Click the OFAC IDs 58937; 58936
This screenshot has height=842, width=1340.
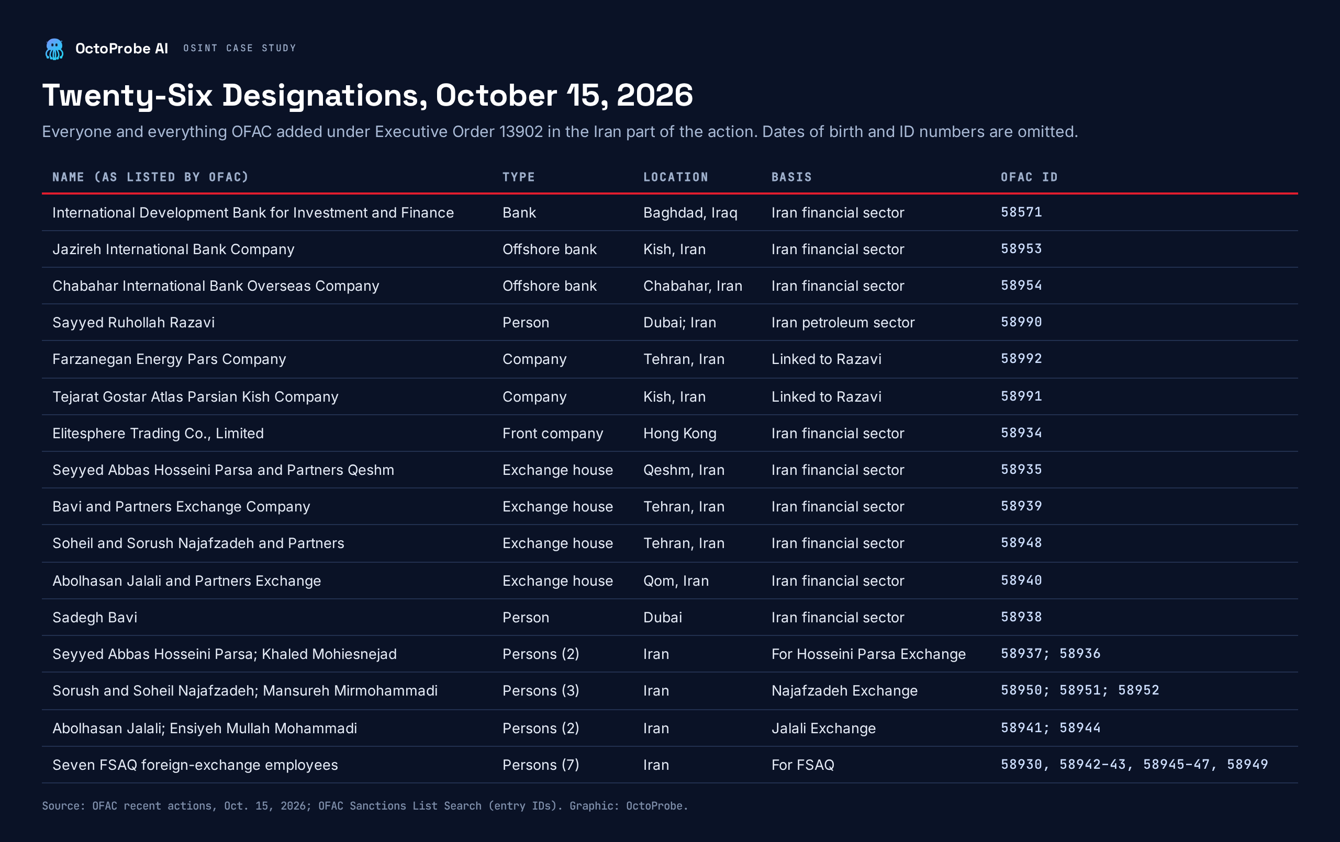[1051, 654]
